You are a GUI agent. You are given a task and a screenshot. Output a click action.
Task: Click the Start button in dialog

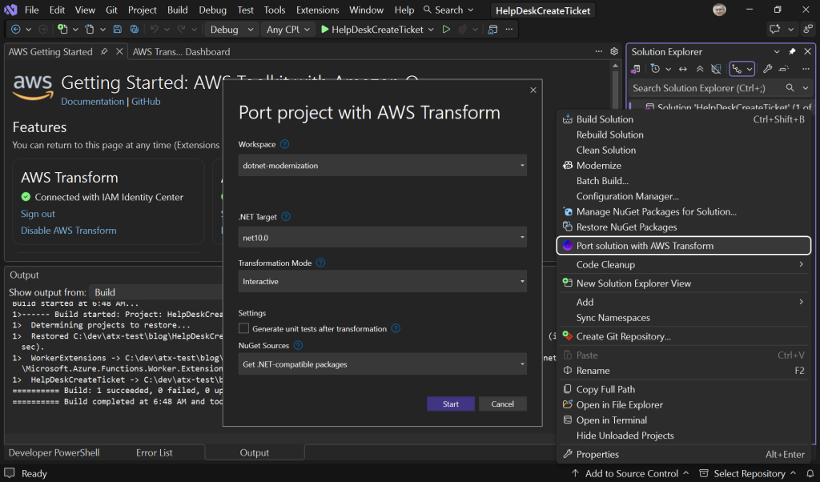451,404
